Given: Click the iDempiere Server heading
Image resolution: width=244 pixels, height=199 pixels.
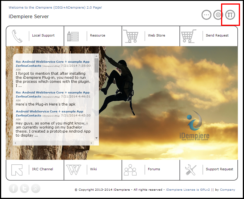Looking at the screenshot, I should click(29, 16).
